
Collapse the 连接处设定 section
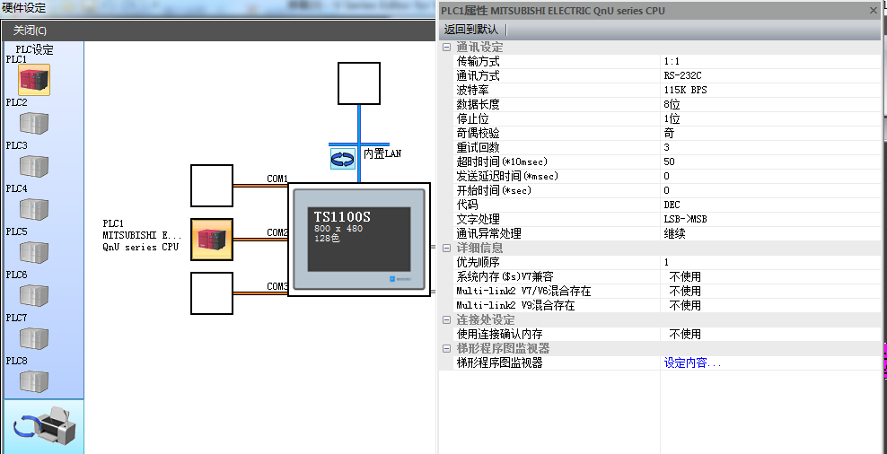(447, 319)
